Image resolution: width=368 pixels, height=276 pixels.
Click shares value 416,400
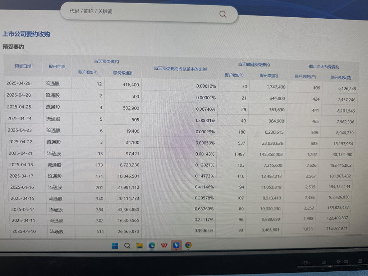[x=131, y=84]
